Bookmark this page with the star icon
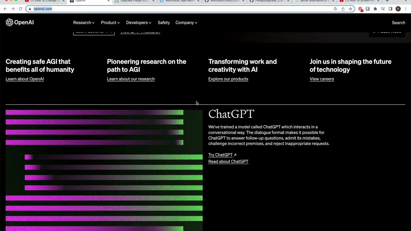 click(x=351, y=9)
